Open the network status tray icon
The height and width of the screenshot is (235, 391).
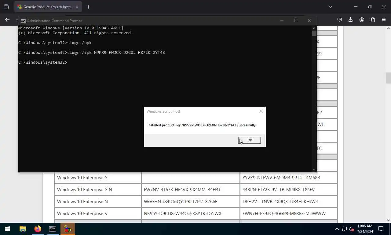coord(344,229)
